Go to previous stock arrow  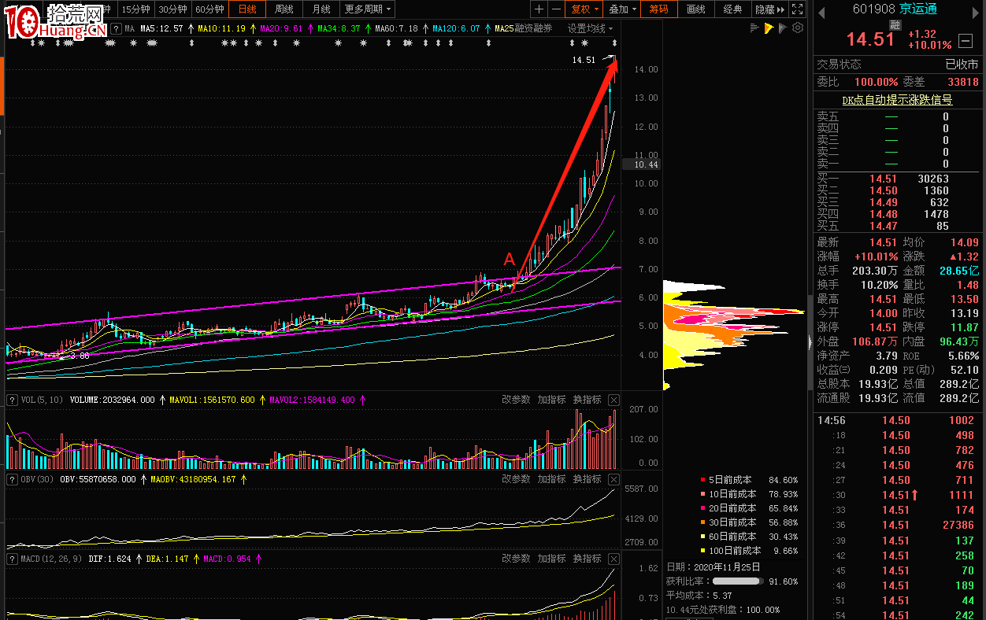(821, 11)
